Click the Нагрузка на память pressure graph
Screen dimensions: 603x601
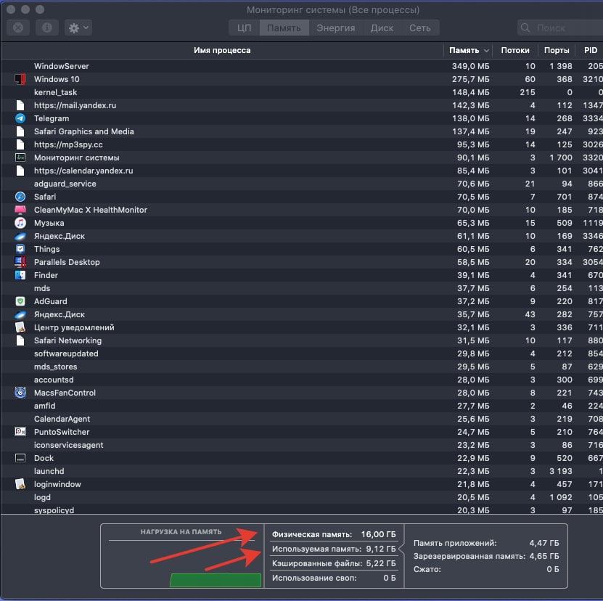(x=181, y=556)
